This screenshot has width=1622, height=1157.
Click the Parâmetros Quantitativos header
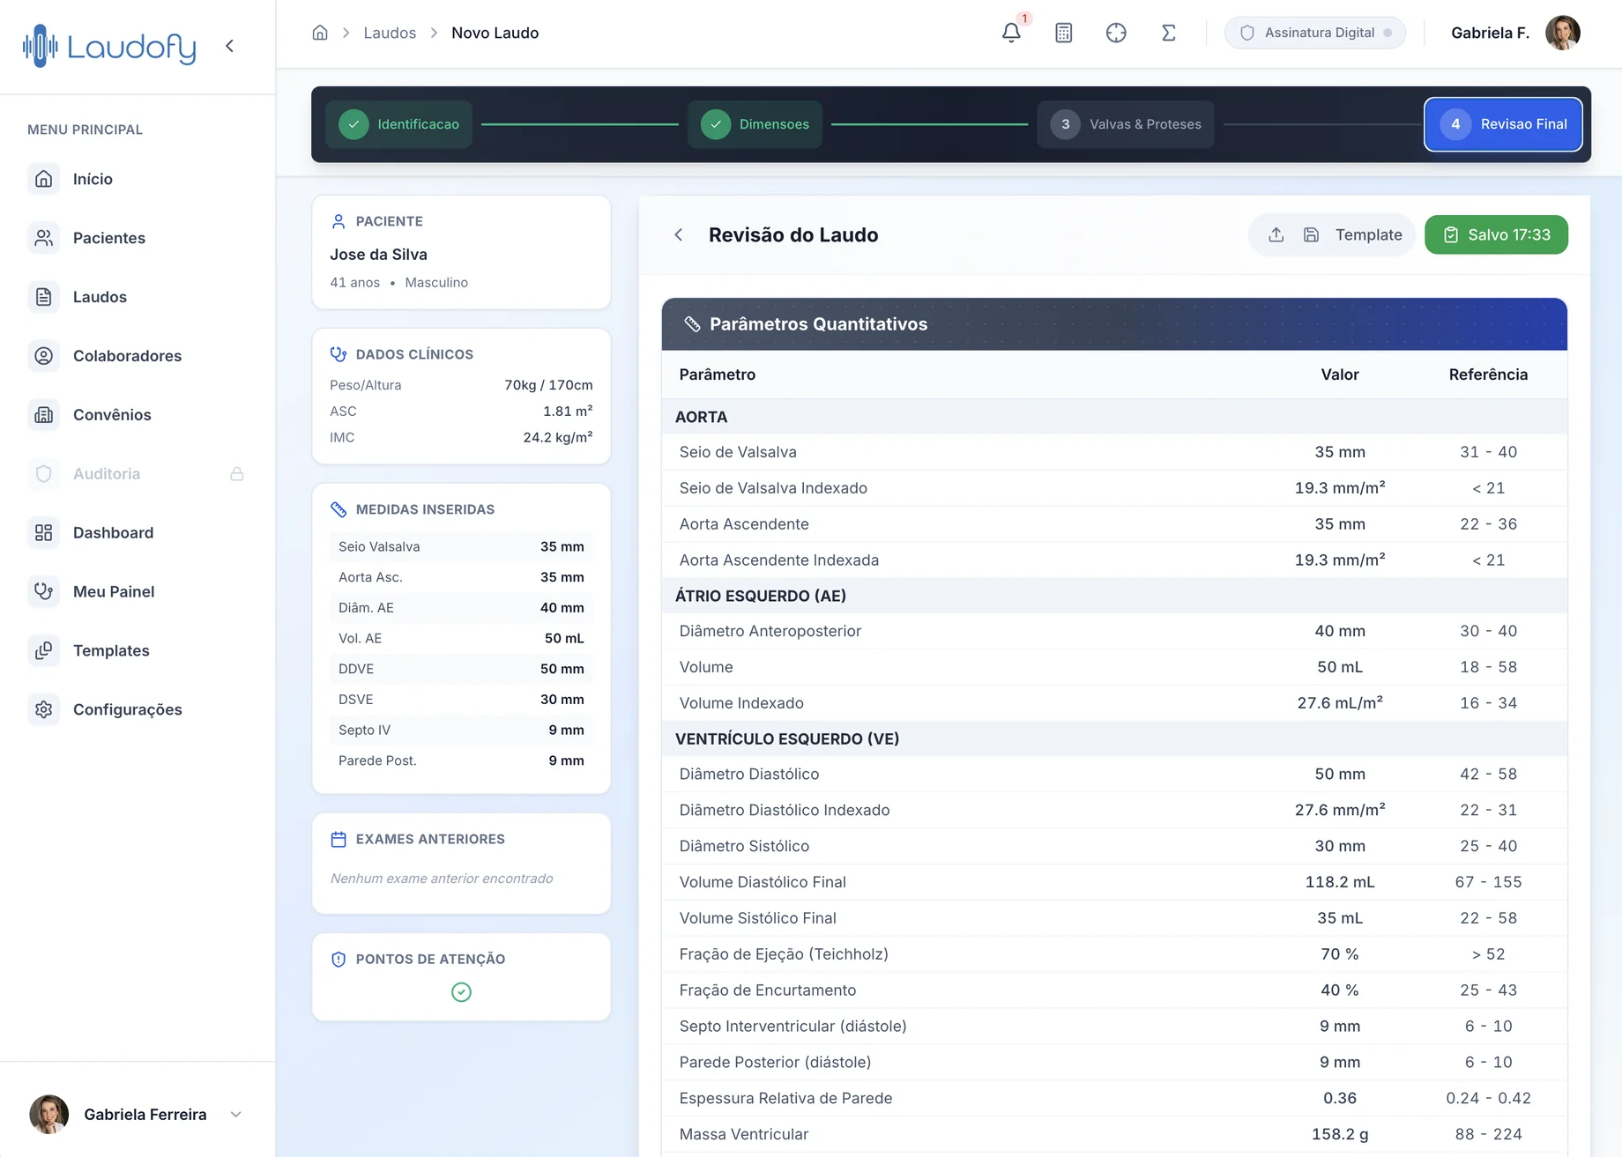(x=1114, y=324)
